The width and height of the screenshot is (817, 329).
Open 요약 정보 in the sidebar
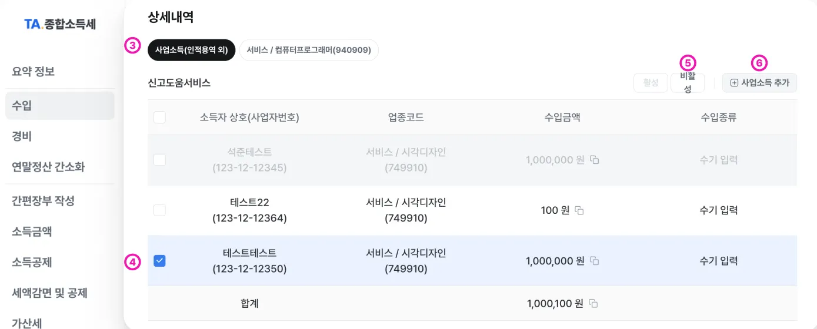34,72
